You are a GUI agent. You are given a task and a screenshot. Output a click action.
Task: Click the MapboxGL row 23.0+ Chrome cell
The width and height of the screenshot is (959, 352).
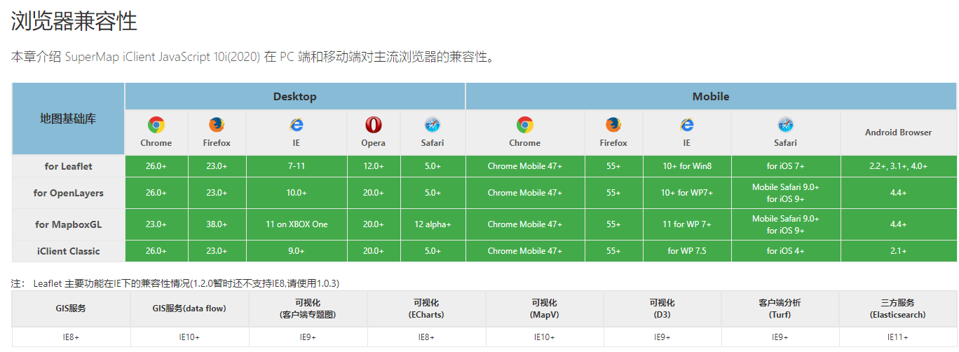[x=156, y=224]
